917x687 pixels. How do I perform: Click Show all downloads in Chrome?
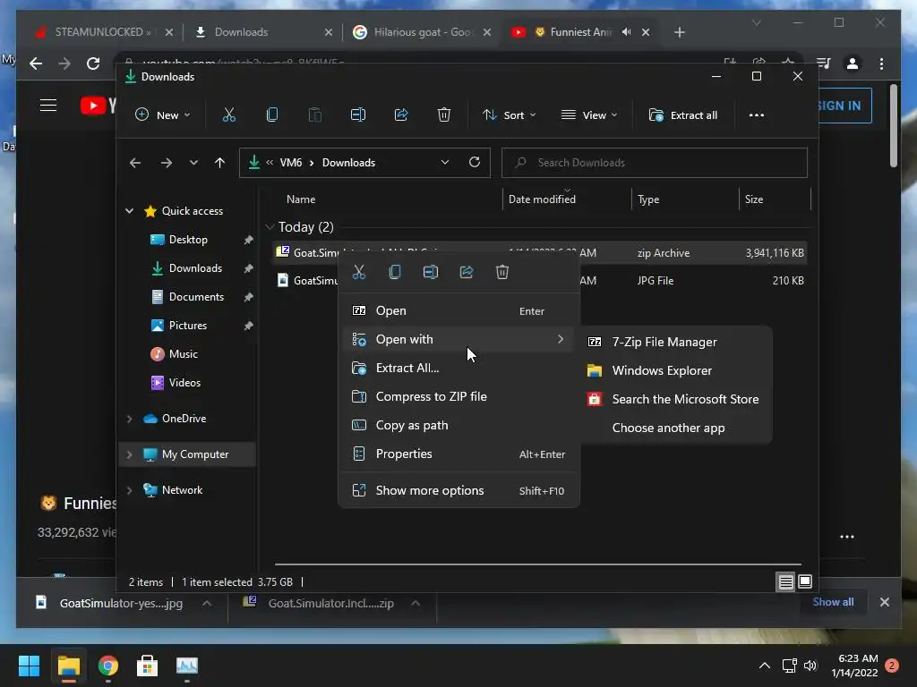point(833,602)
